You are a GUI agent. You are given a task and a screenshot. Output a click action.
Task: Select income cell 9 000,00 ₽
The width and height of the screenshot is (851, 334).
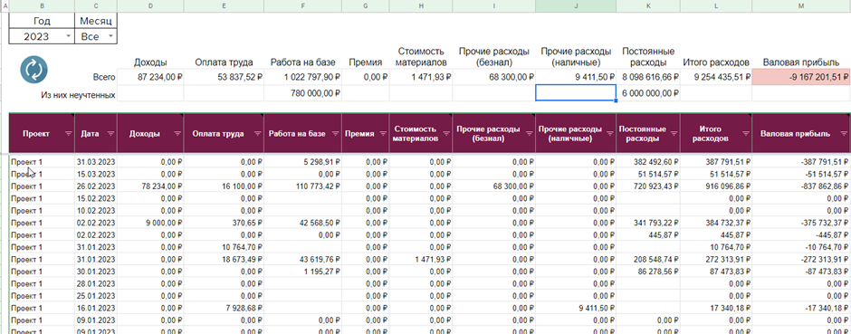pyautogui.click(x=150, y=223)
